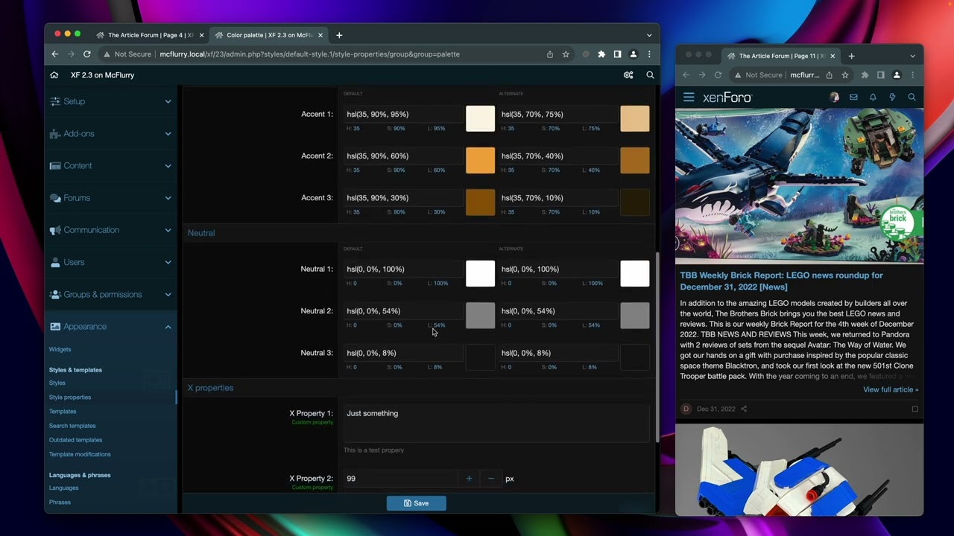Viewport: 954px width, 536px height.
Task: Expand the Content sidebar section
Action: click(x=110, y=166)
